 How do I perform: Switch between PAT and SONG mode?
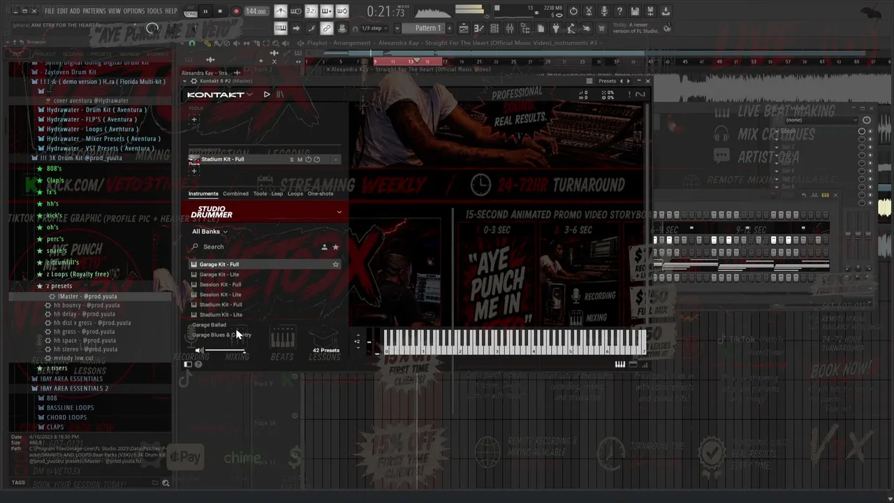[x=191, y=11]
